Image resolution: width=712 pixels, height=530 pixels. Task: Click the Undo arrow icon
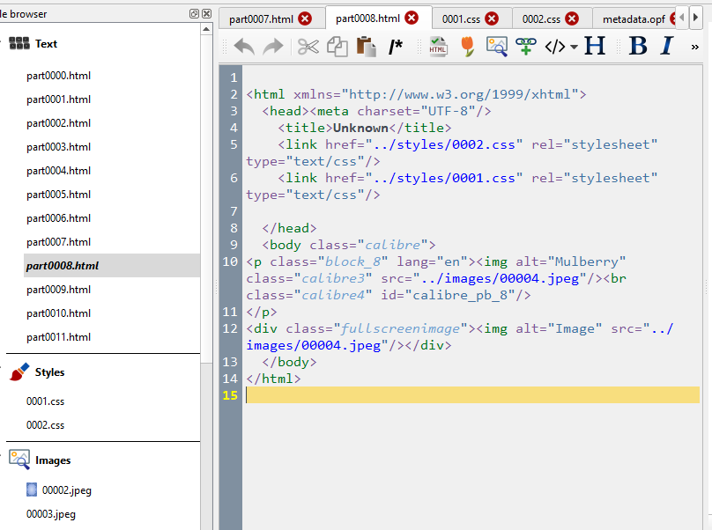click(x=244, y=47)
